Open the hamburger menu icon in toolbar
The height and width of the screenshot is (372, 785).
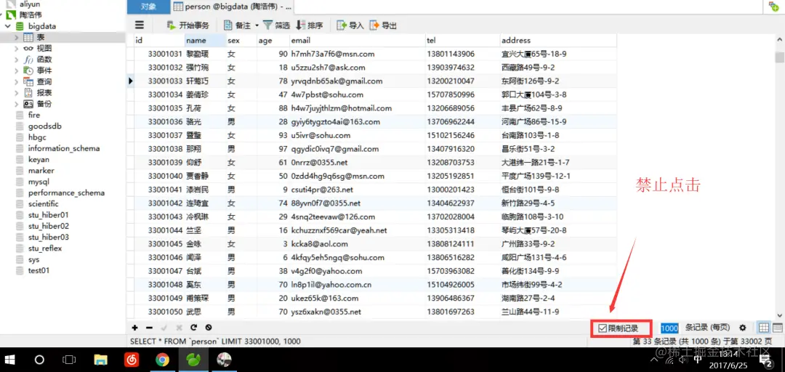pos(140,25)
